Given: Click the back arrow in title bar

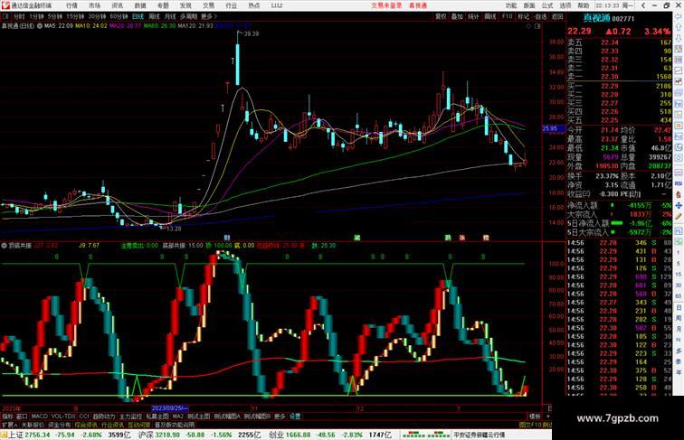Looking at the screenshot, I should click(x=642, y=5).
